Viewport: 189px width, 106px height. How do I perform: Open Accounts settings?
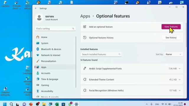pyautogui.click(x=55, y=73)
